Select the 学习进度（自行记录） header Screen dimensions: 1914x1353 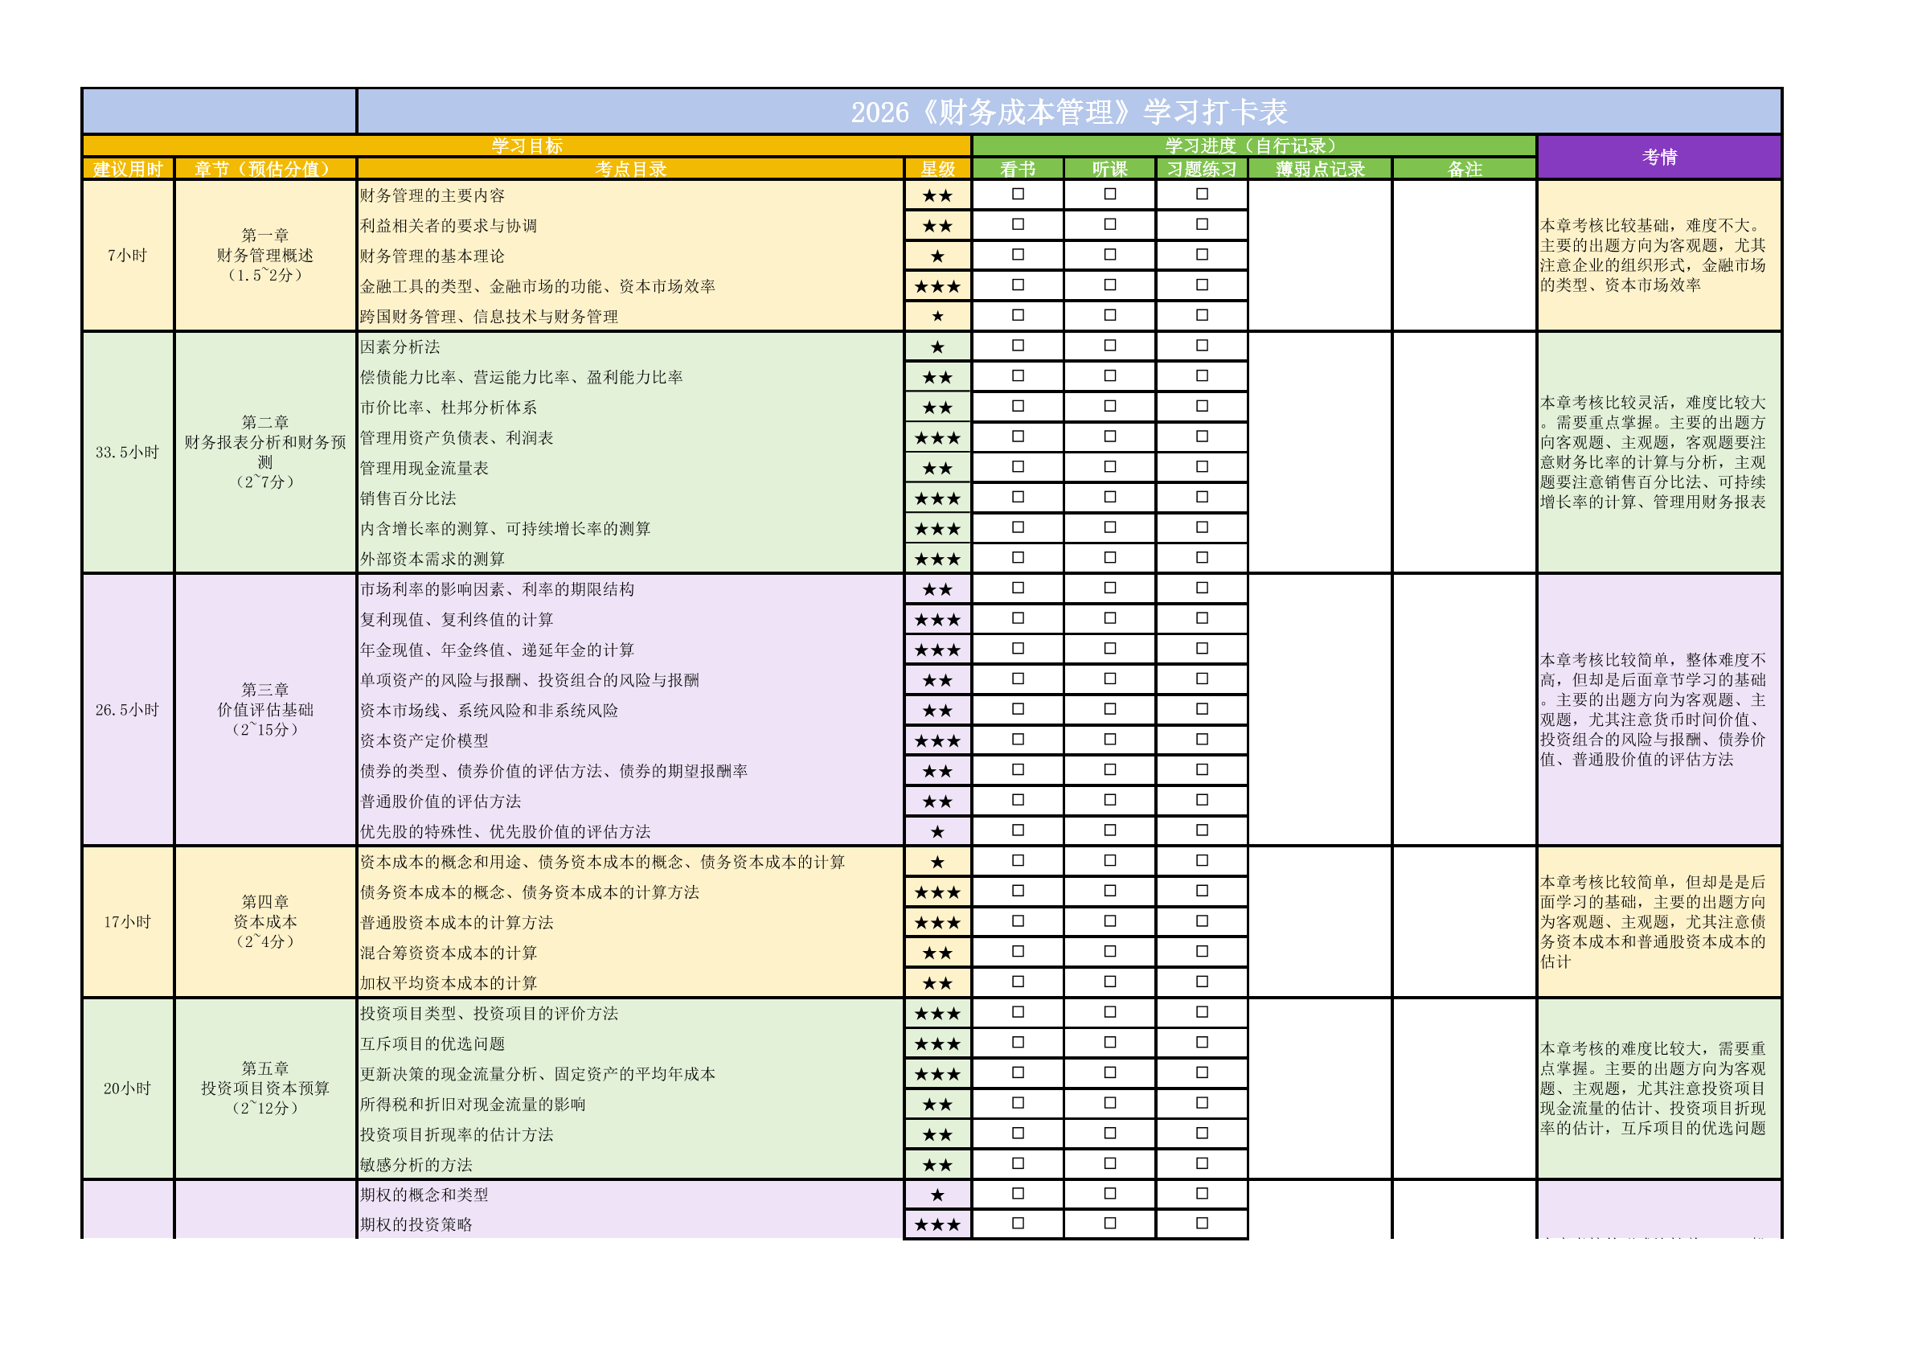point(1253,146)
